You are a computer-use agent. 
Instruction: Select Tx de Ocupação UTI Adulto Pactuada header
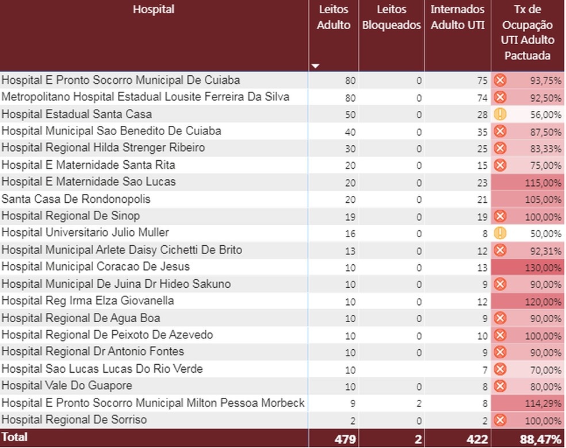(x=527, y=32)
